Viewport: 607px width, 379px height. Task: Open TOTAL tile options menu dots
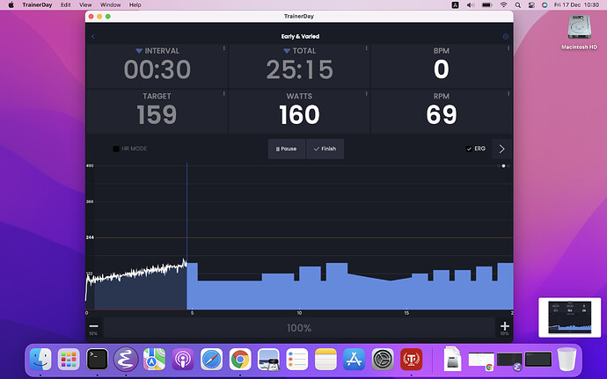[x=366, y=48]
